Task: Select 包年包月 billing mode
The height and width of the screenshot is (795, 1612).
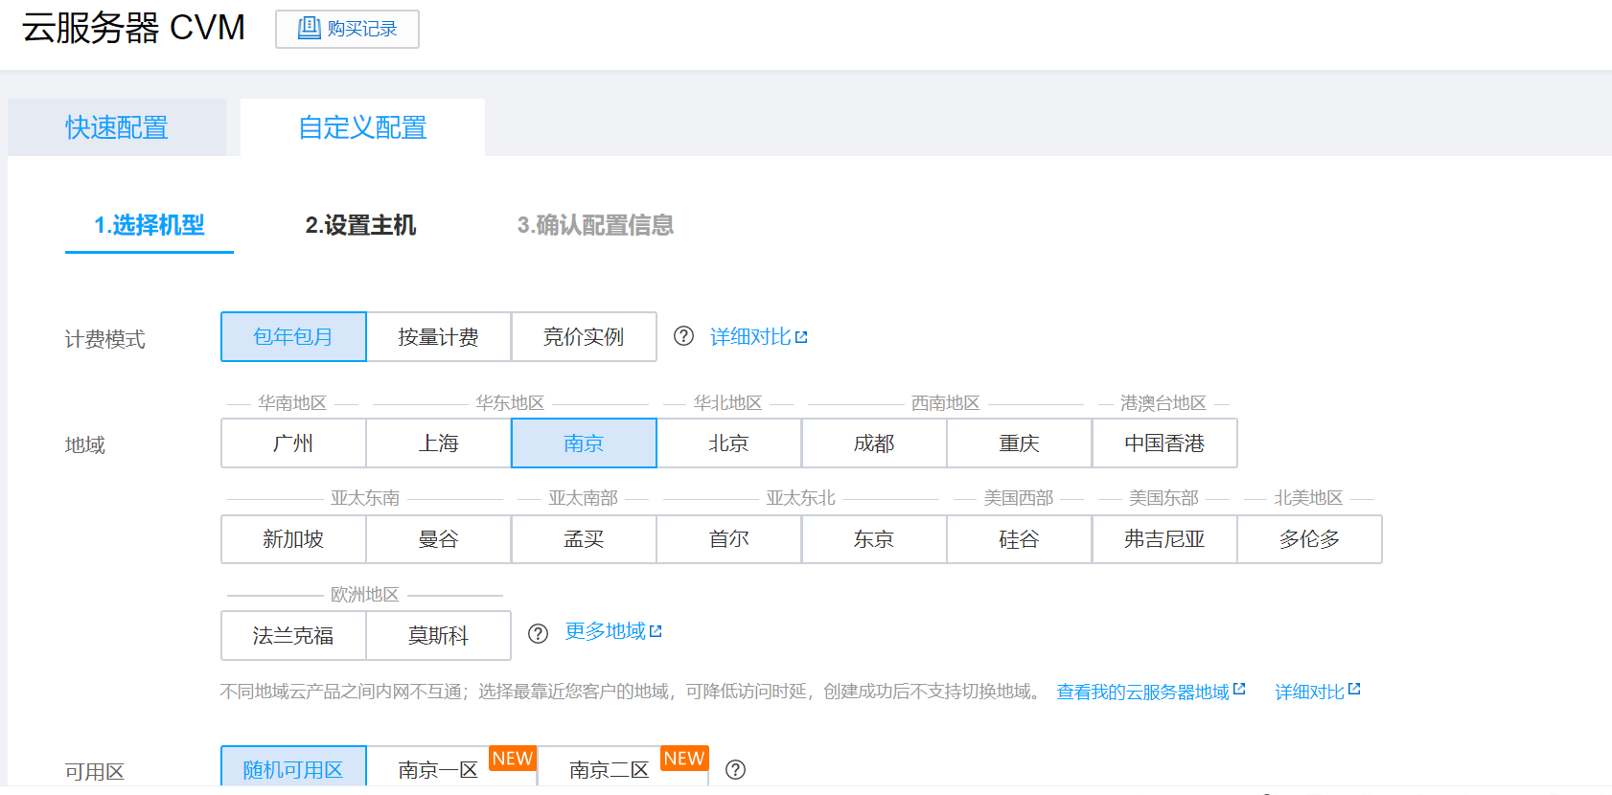Action: tap(293, 337)
